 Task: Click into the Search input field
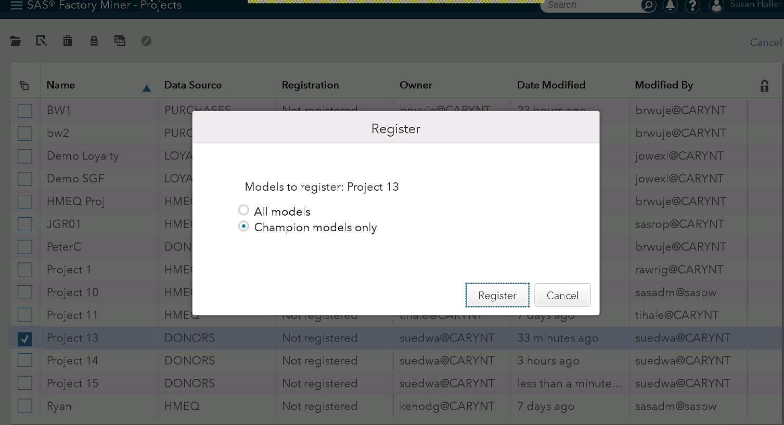tap(590, 5)
